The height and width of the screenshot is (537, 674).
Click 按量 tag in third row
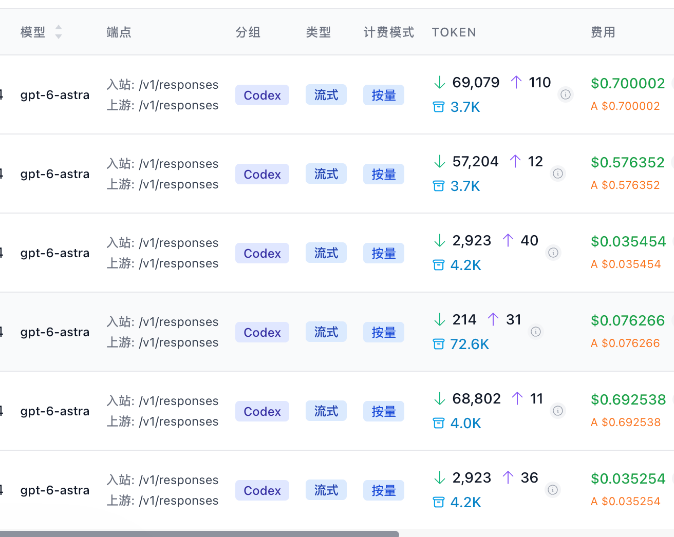[384, 253]
